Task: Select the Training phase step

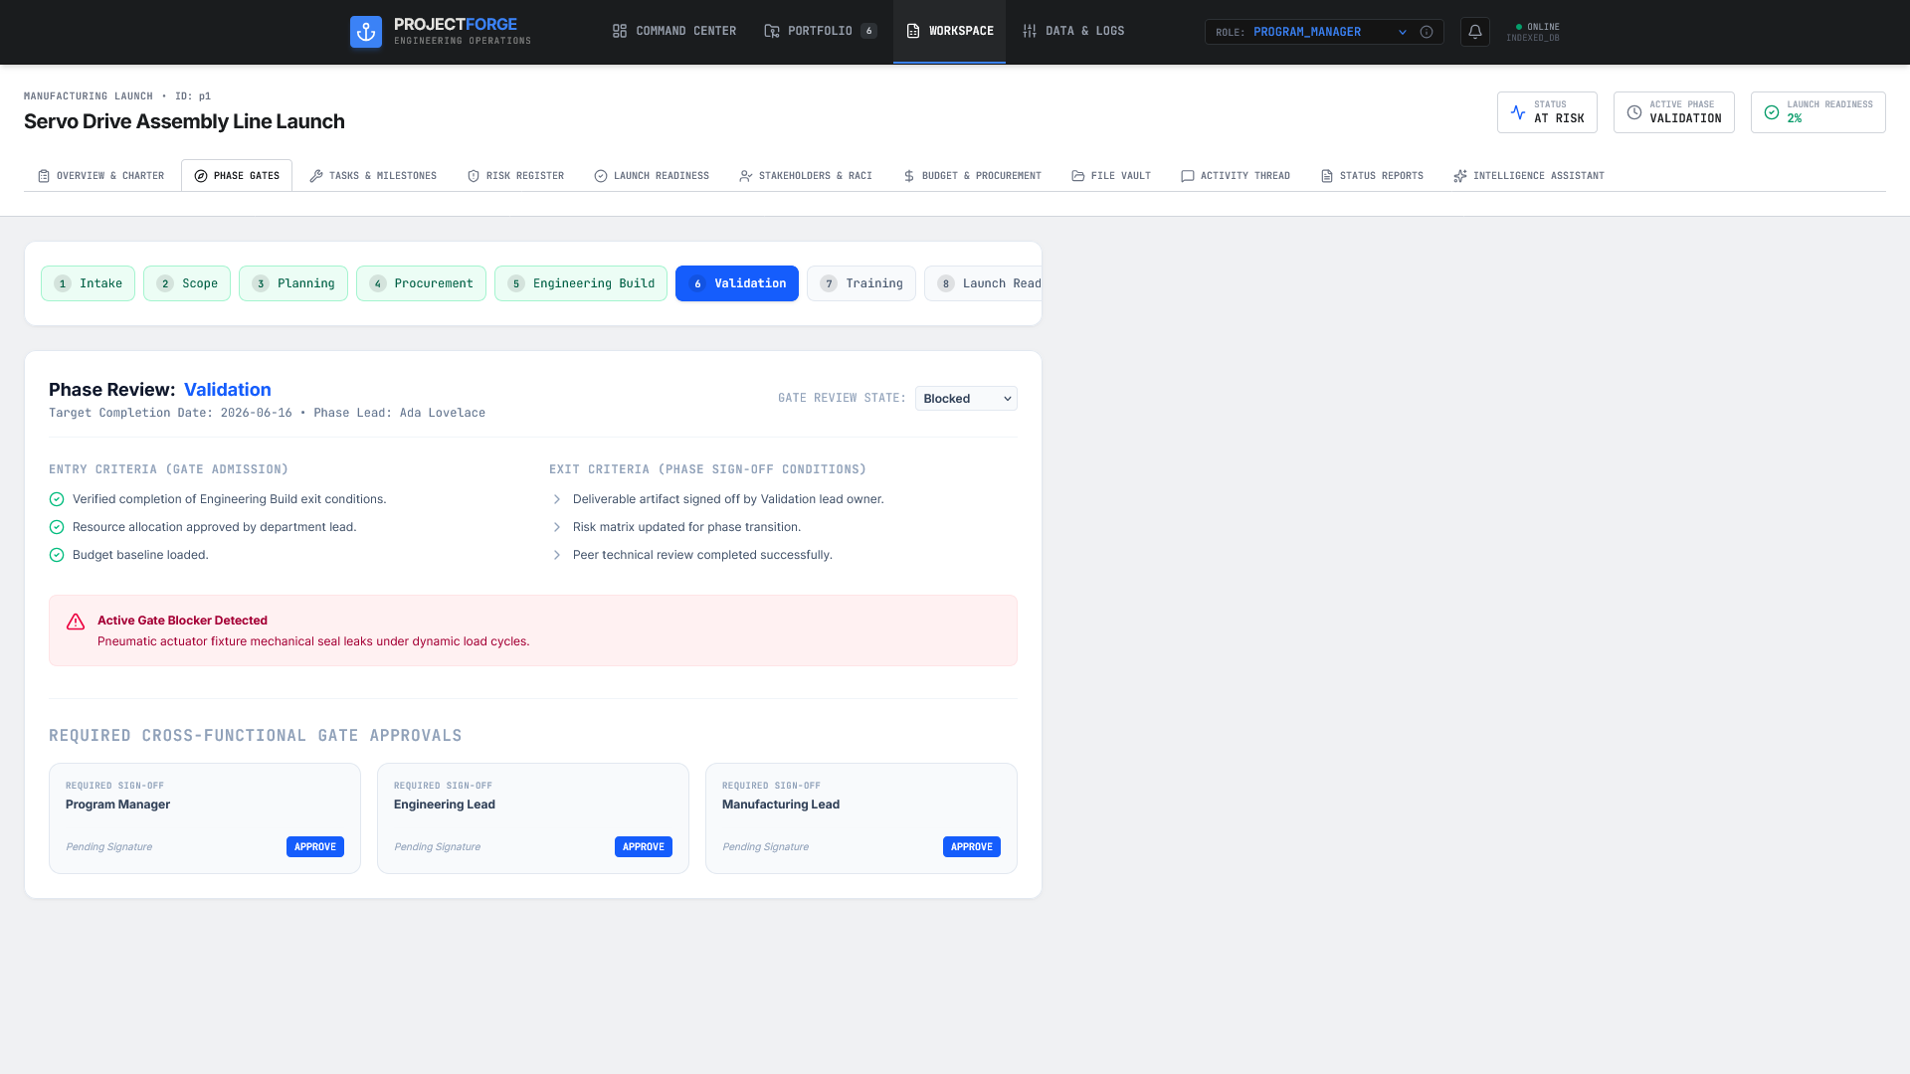Action: tap(861, 283)
